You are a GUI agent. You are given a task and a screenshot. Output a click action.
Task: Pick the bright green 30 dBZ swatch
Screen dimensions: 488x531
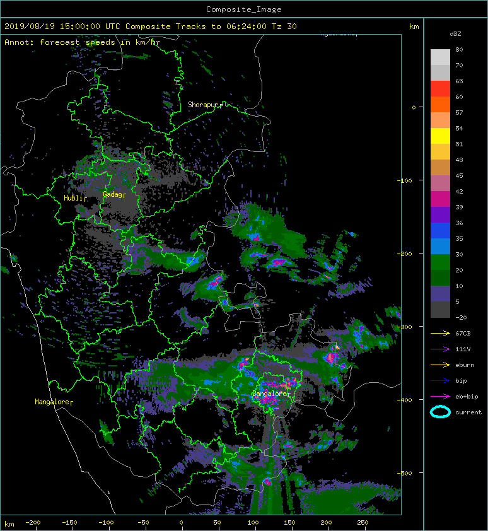(x=440, y=262)
